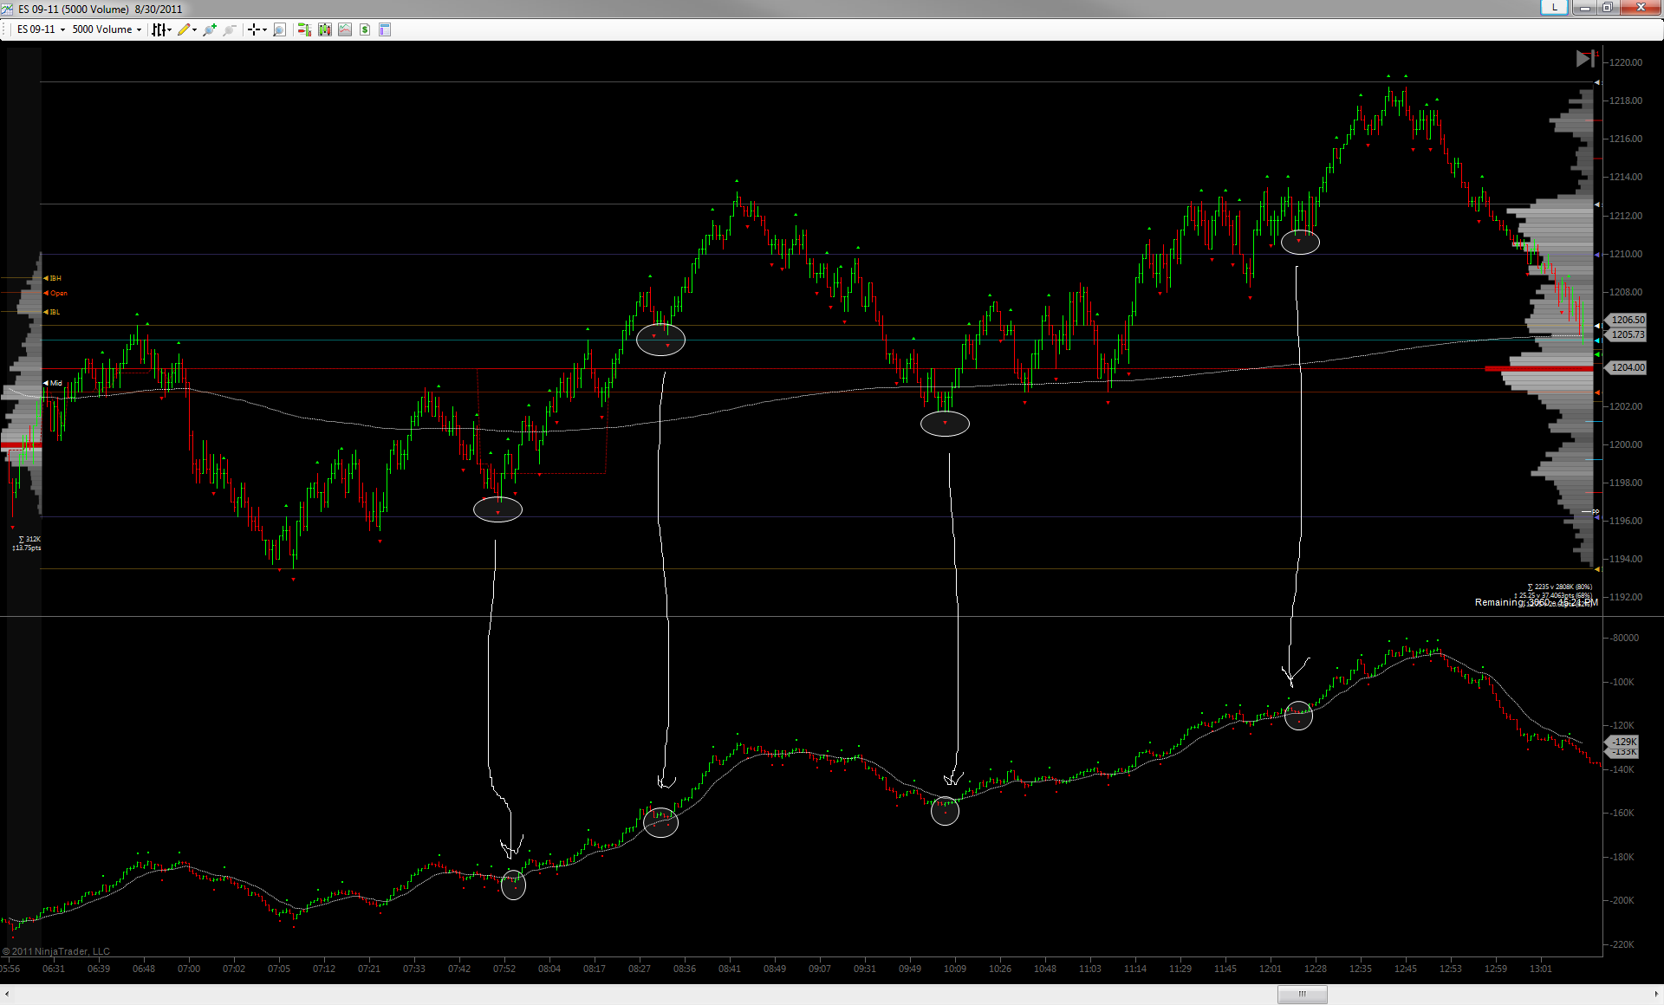Click the Remaining volume counter text
This screenshot has height=1005, width=1664.
pyautogui.click(x=1536, y=602)
